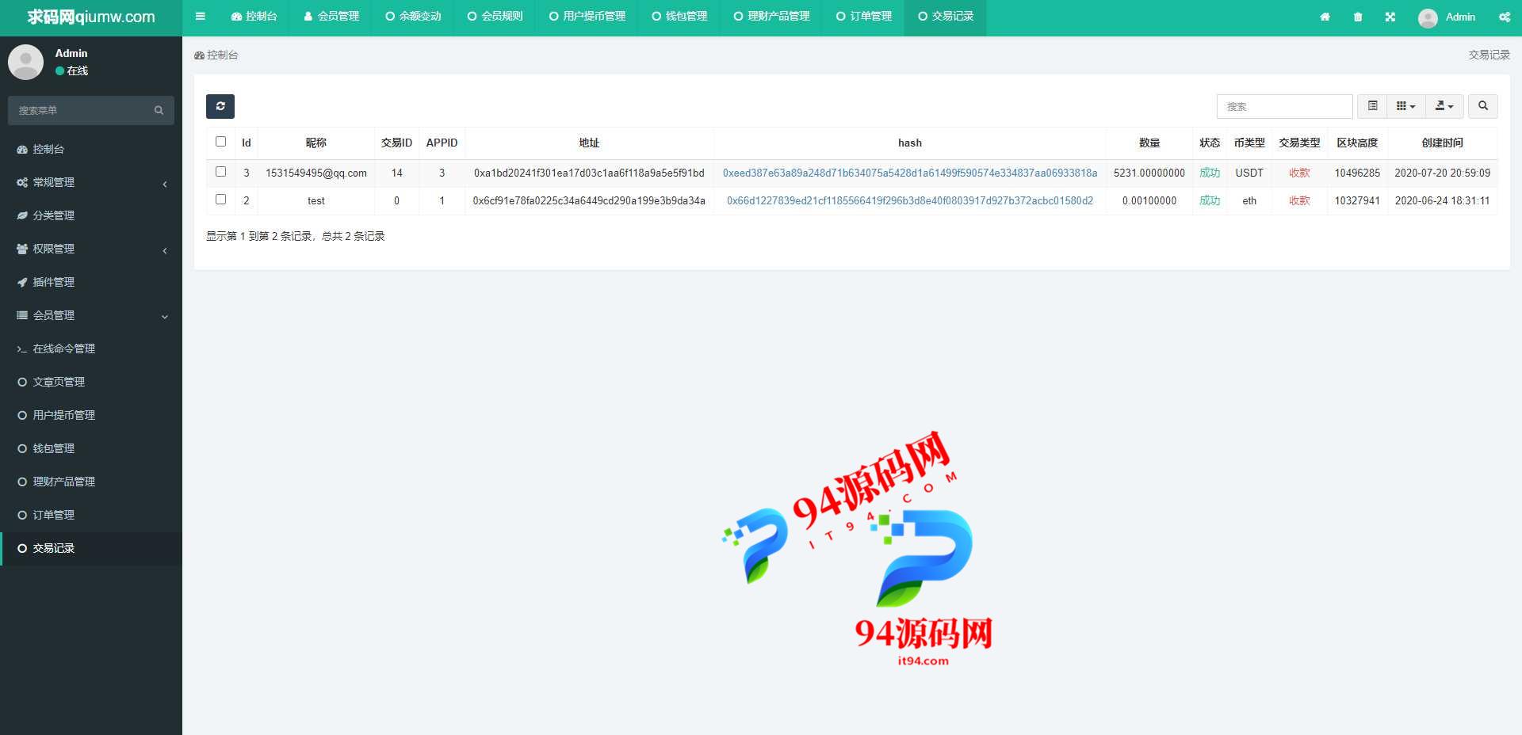Open 控制台 in the sidebar
1522x735 pixels.
[x=91, y=149]
